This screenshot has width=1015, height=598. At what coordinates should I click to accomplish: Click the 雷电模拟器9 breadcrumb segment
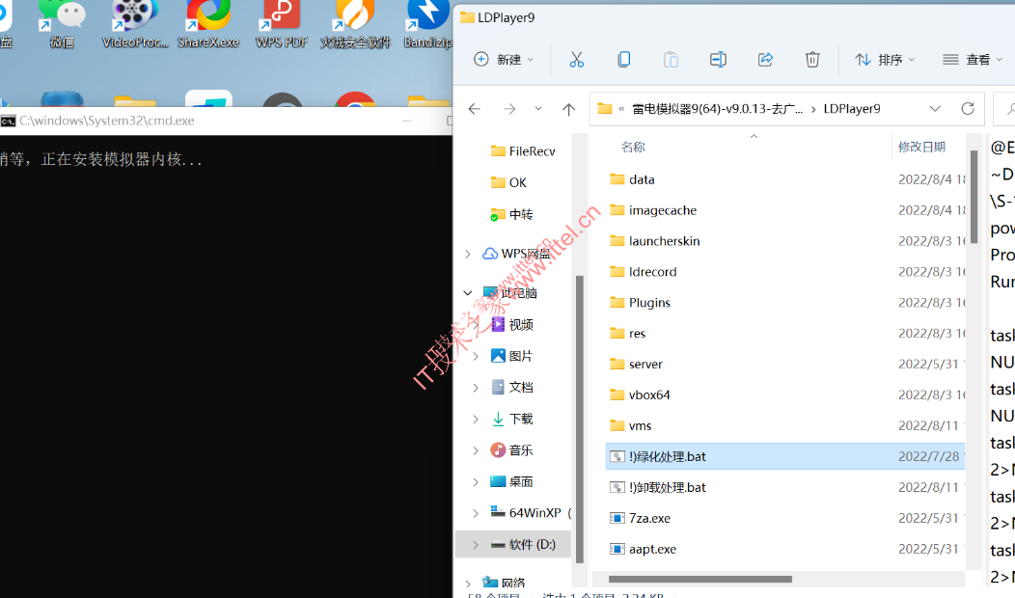tap(717, 109)
